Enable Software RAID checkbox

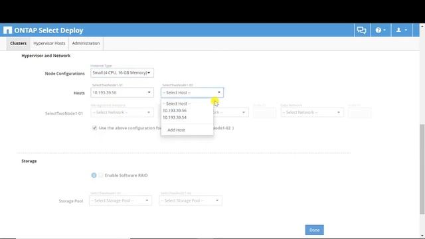coord(101,175)
